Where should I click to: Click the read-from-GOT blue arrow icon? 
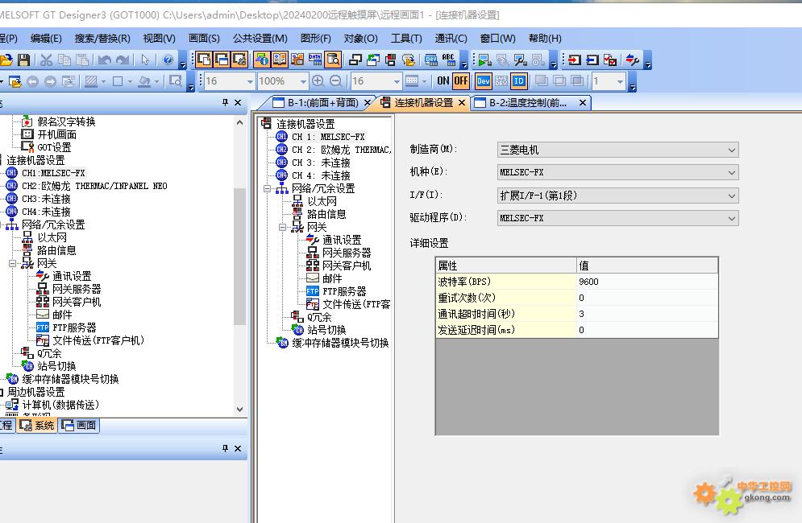click(x=592, y=60)
